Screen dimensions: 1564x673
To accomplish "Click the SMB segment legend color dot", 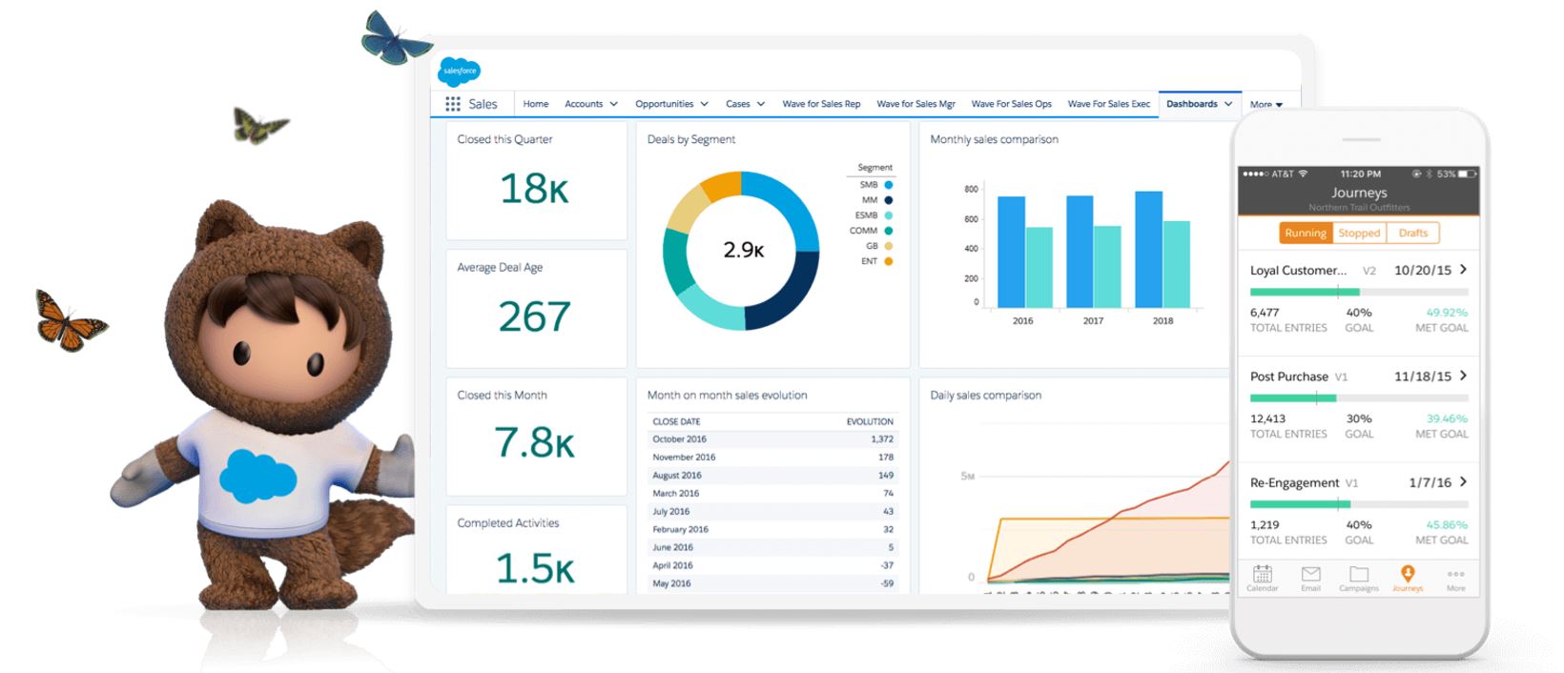I will pos(889,185).
